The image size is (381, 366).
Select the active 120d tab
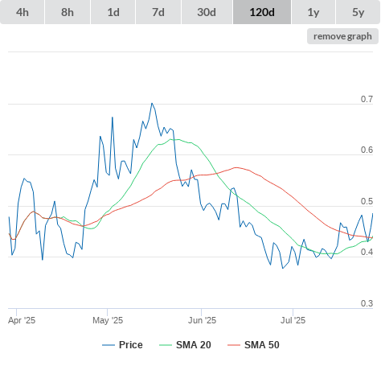tap(262, 12)
